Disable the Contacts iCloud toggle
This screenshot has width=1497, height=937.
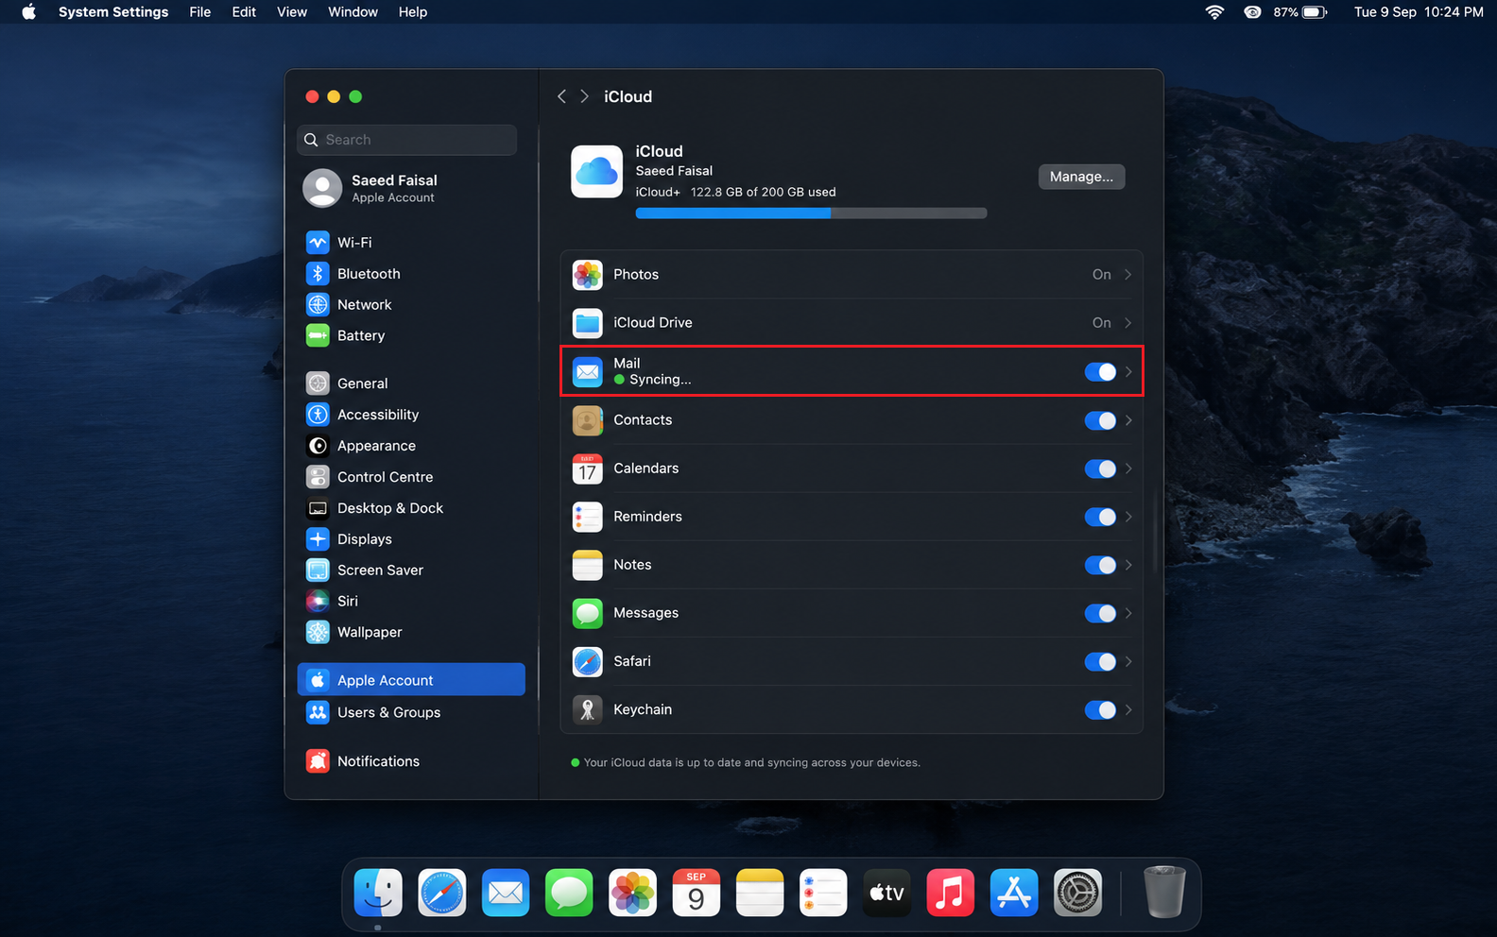pyautogui.click(x=1101, y=420)
